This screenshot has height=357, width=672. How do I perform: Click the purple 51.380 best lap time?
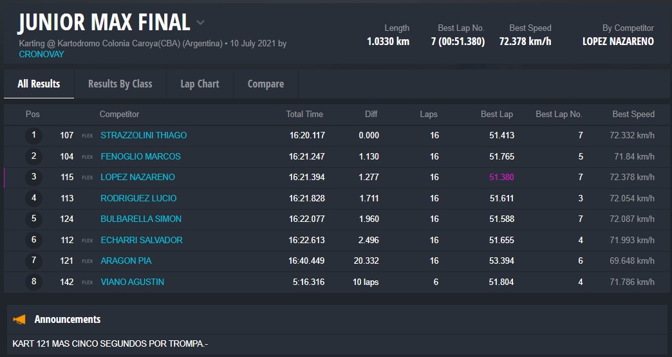[x=501, y=178]
